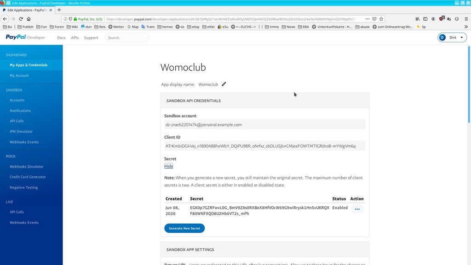Open the page actions three-dot menu
This screenshot has height=265, width=471.
tap(368, 19)
